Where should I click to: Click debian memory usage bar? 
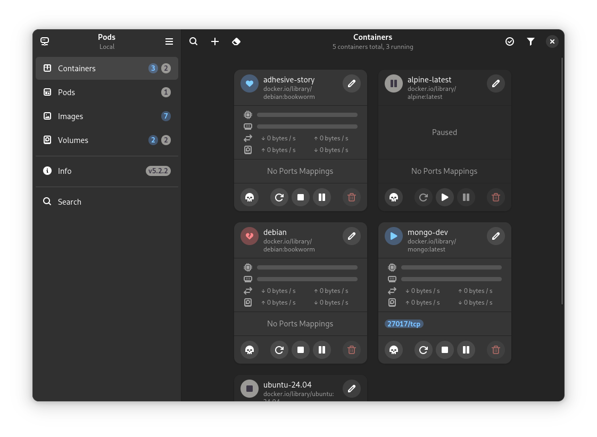(307, 279)
